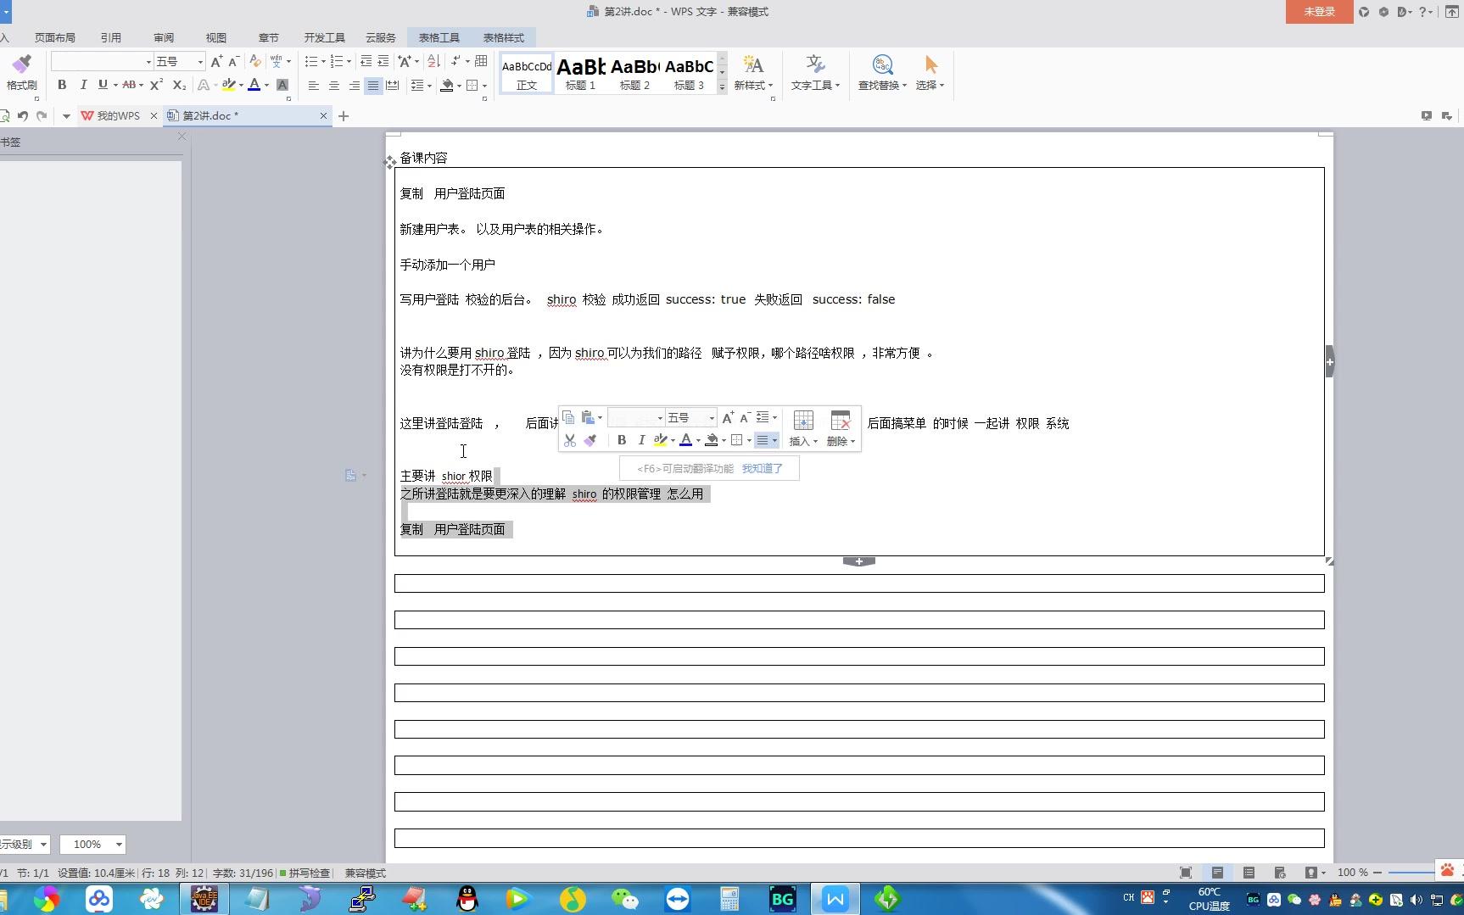Open 查找替换 find and replace
Image resolution: width=1464 pixels, height=915 pixels.
coord(882,74)
